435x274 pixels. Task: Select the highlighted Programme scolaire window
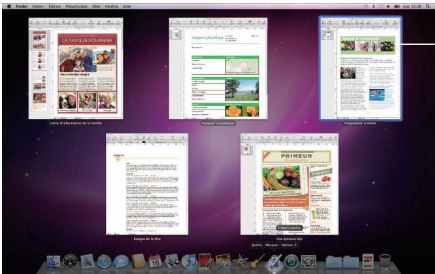(x=360, y=68)
